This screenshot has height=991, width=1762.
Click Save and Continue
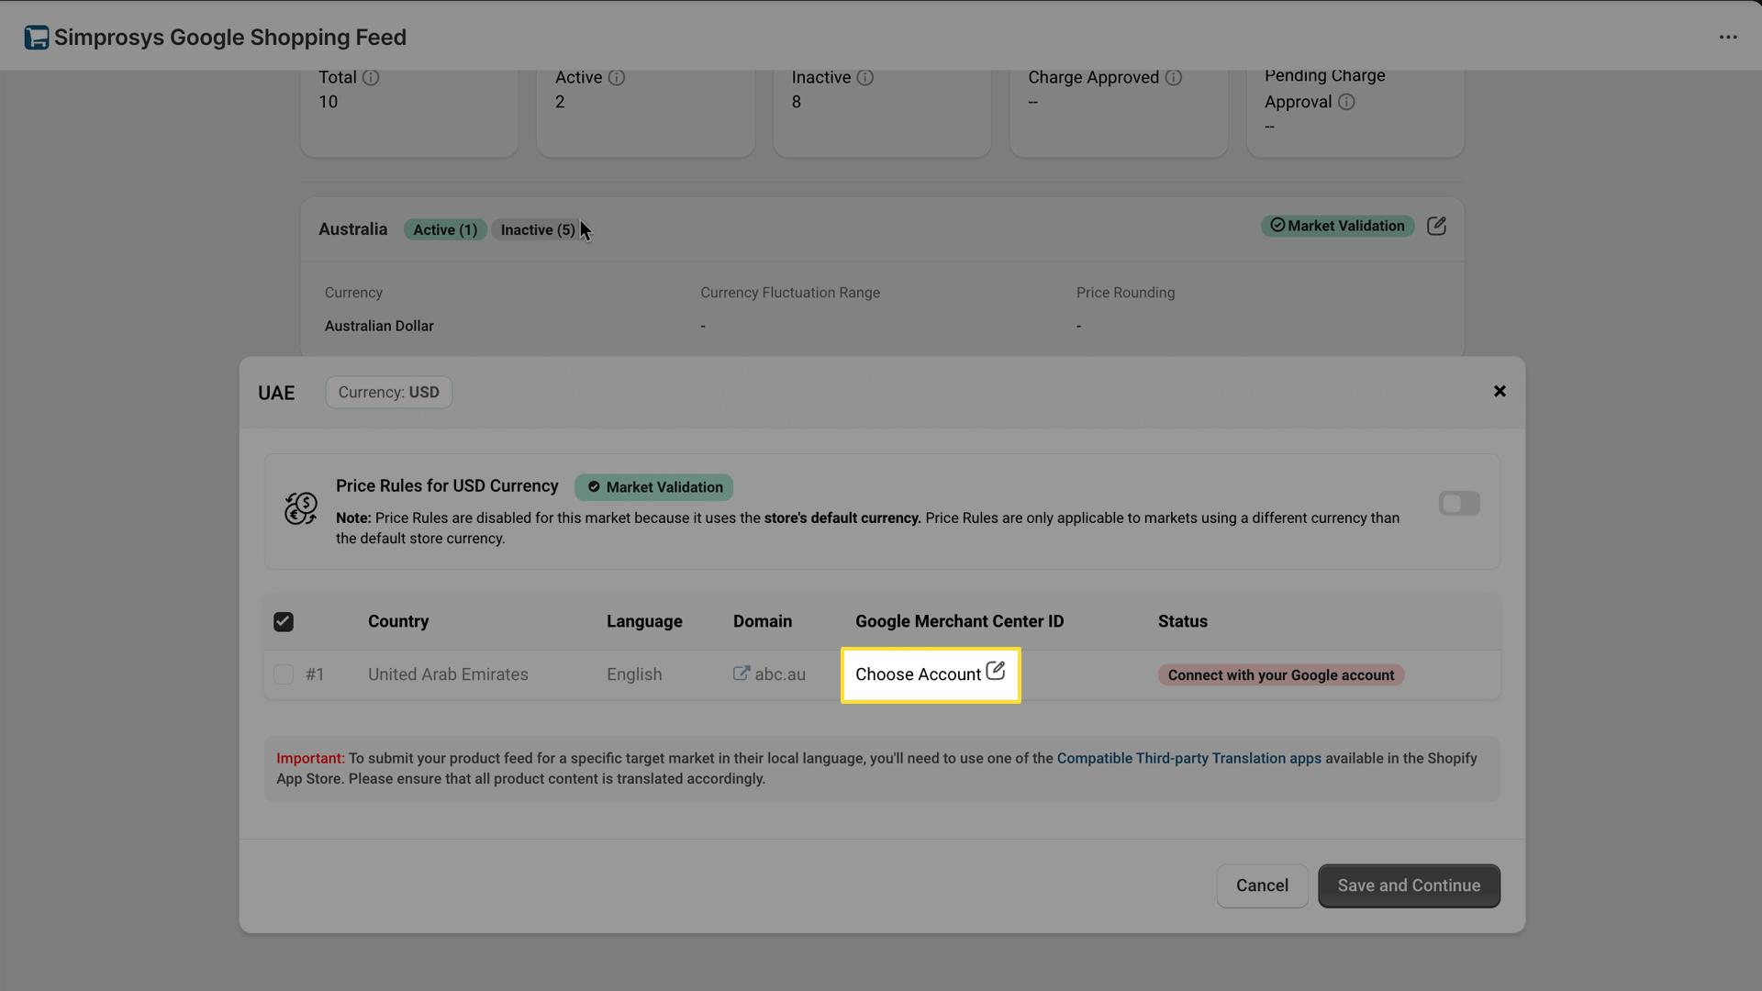pos(1409,885)
